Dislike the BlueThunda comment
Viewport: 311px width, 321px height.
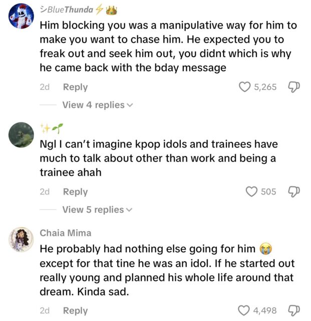point(294,87)
